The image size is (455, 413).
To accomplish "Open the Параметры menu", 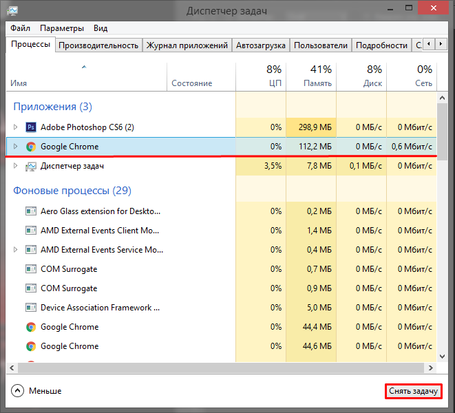I will click(x=62, y=28).
